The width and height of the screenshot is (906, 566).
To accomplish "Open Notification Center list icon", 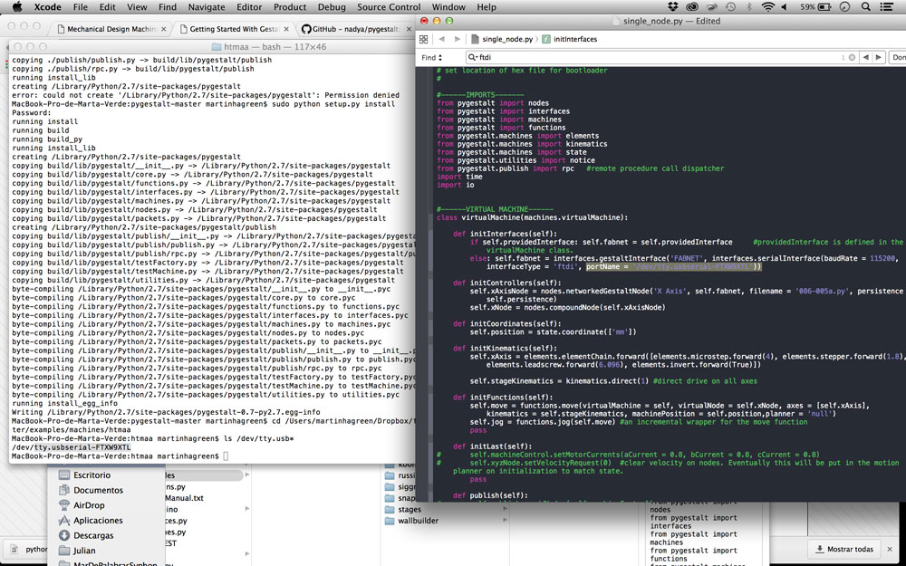I will click(x=886, y=7).
